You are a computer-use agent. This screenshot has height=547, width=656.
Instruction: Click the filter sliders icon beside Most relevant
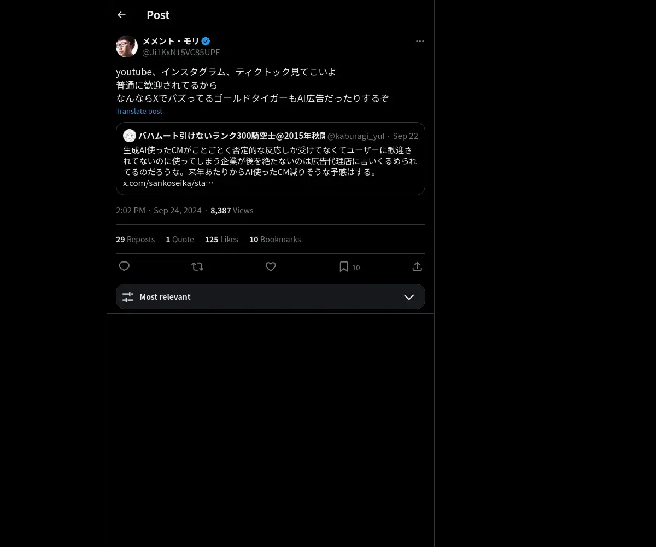tap(128, 297)
